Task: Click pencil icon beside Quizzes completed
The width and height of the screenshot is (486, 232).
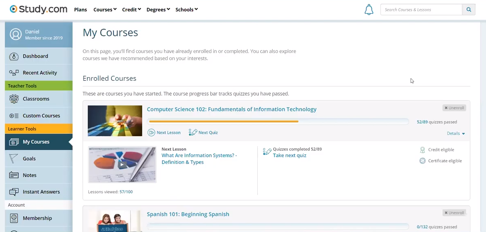Action: (267, 152)
